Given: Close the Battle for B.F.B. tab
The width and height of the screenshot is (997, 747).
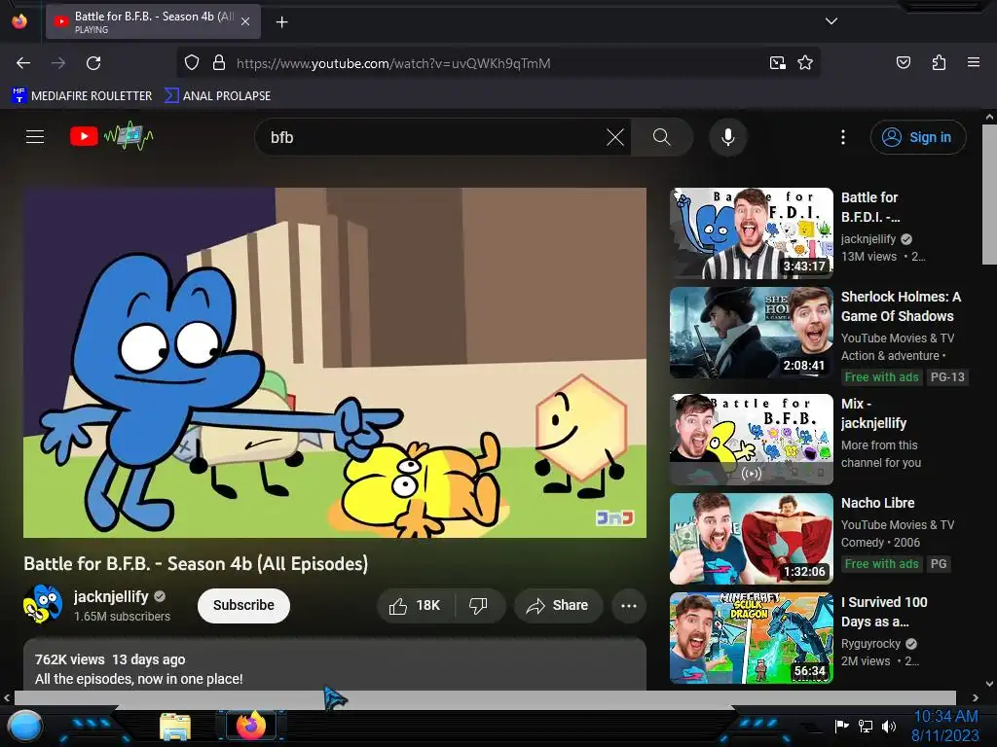Looking at the screenshot, I should [x=245, y=21].
